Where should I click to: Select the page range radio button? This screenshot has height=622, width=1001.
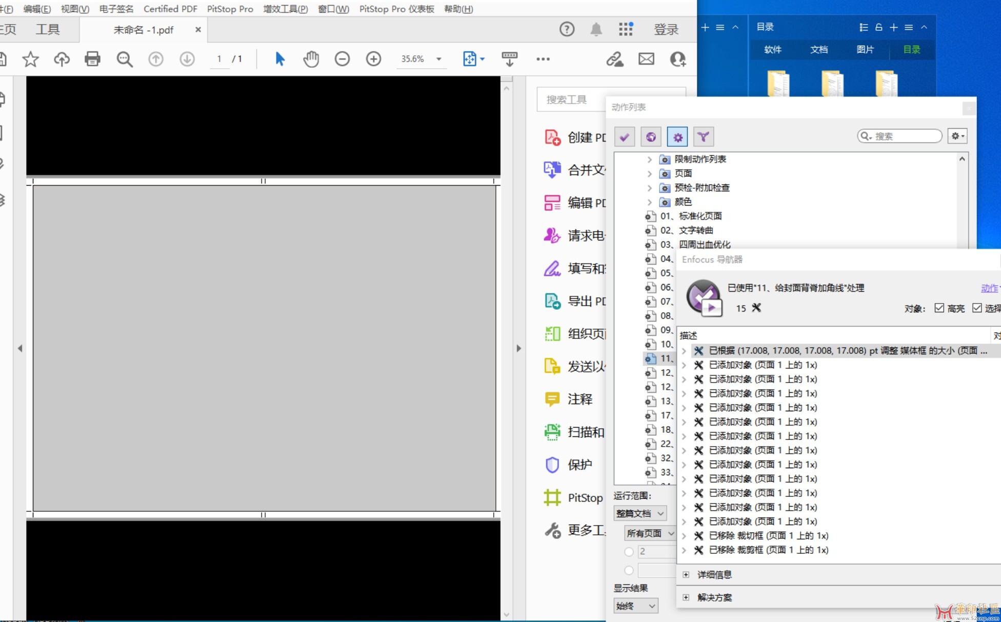coord(629,552)
